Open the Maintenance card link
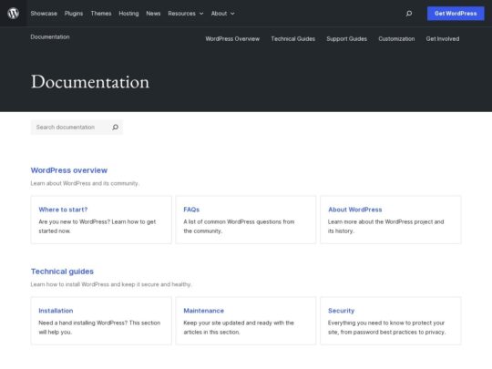492x369 pixels. tap(204, 311)
